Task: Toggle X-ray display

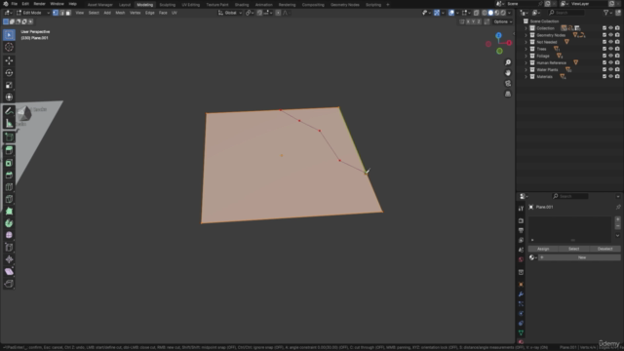Action: click(x=477, y=13)
